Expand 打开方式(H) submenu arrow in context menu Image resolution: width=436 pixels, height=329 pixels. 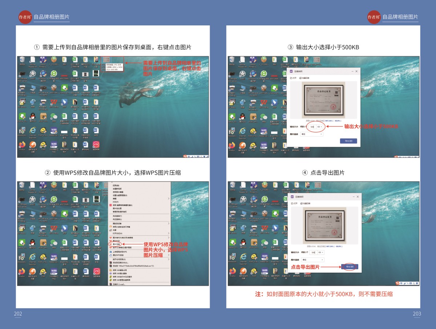(169, 233)
